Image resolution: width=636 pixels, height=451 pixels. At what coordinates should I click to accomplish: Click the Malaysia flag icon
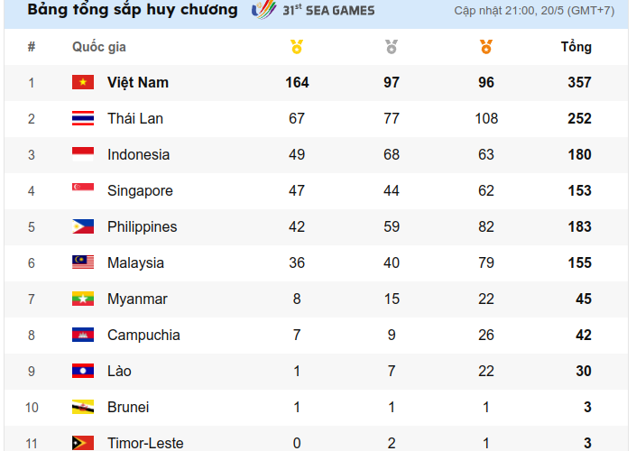click(x=83, y=263)
